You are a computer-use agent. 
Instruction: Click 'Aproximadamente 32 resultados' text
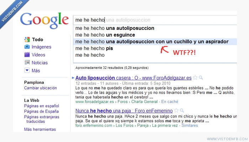tap(112, 68)
